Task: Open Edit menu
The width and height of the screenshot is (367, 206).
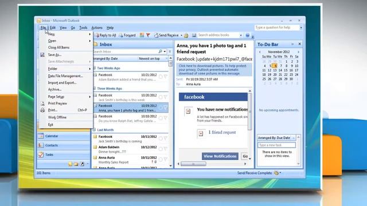Action: (x=53, y=27)
